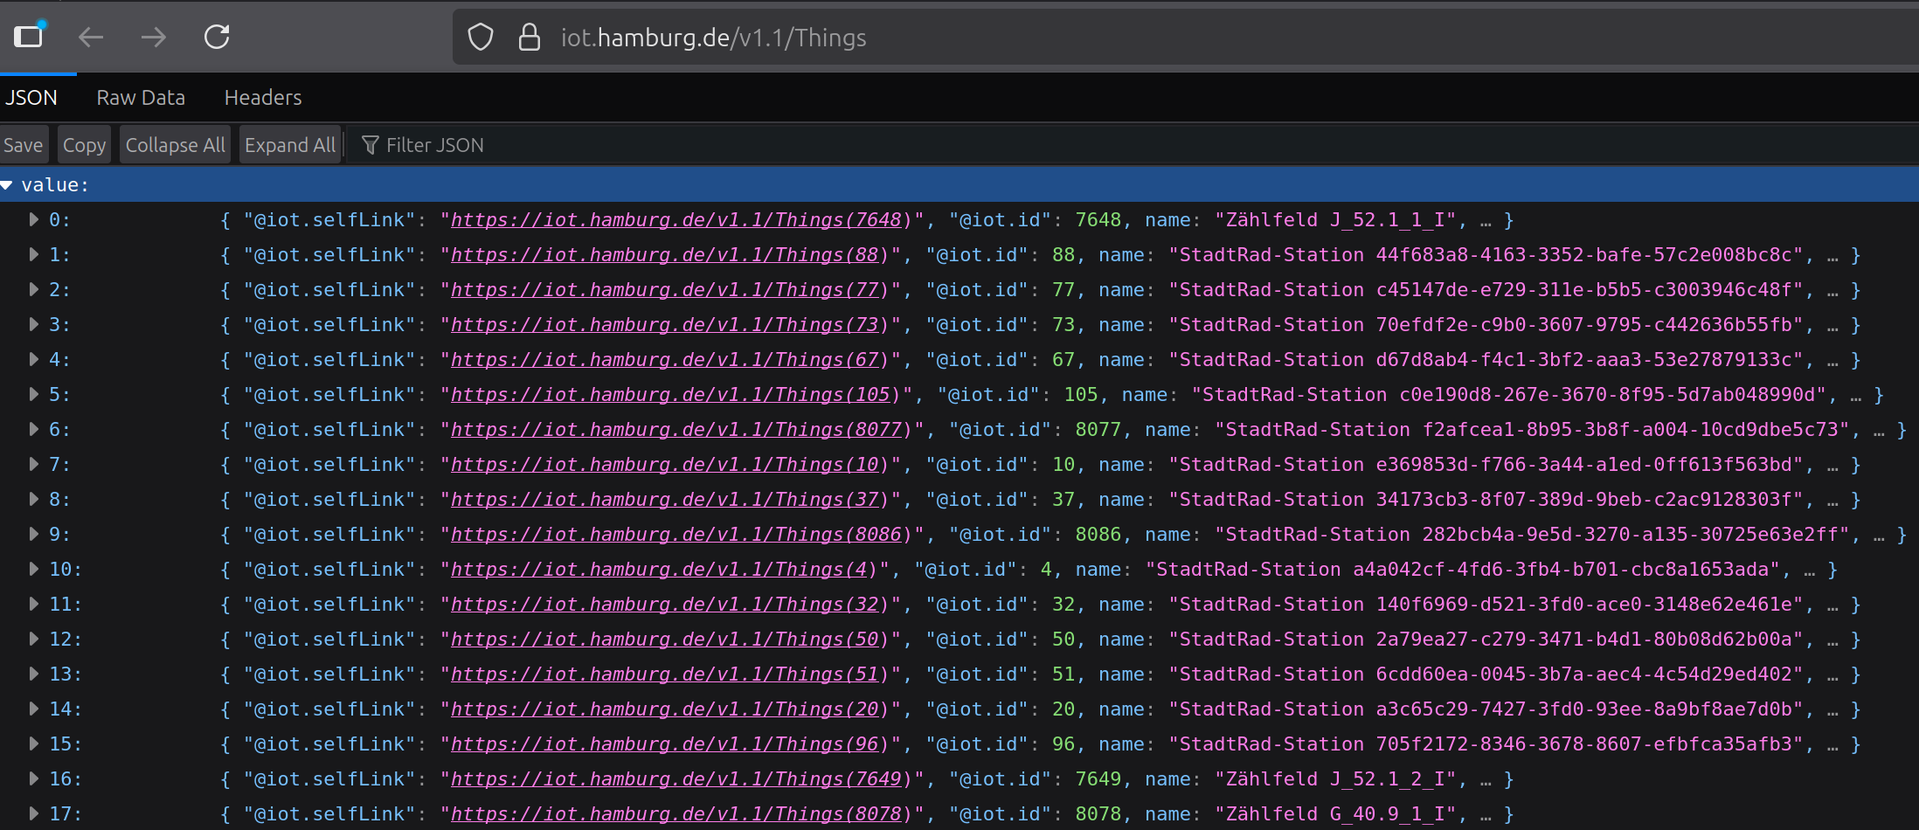
Task: Click Collapse All button
Action: (x=175, y=145)
